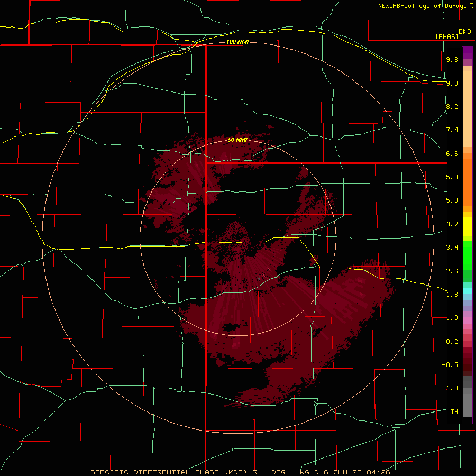
Task: Click the 6 JUN 25 date text
Action: (343, 472)
